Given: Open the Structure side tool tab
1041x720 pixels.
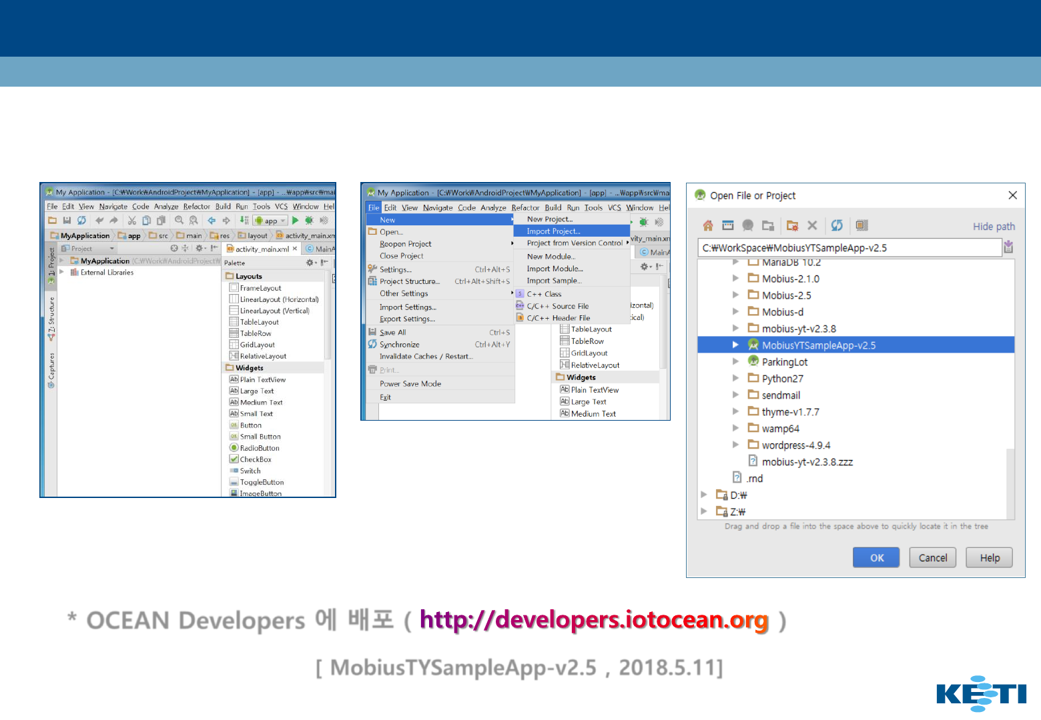Looking at the screenshot, I should (x=51, y=319).
